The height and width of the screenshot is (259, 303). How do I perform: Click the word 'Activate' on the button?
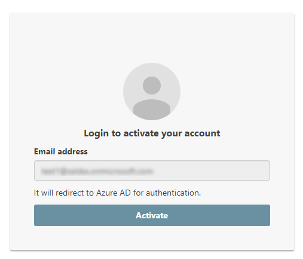click(152, 215)
